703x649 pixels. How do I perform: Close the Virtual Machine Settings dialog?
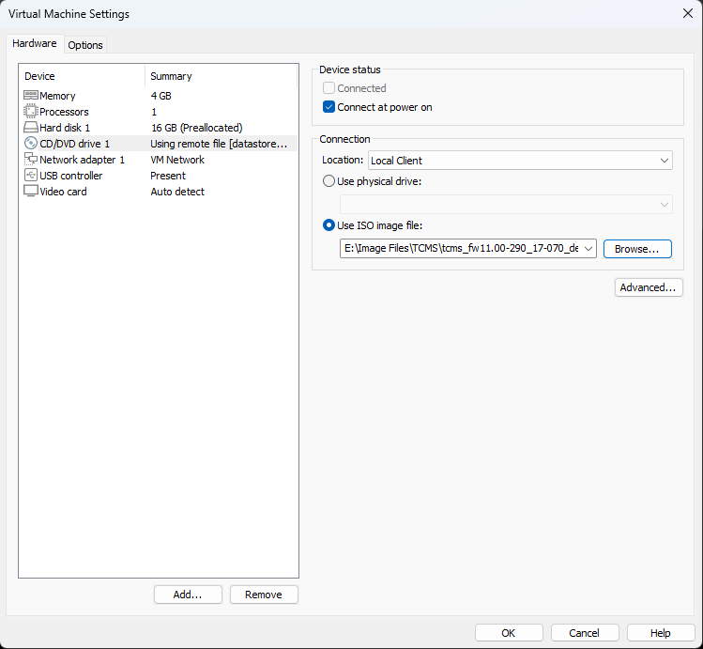(x=686, y=14)
